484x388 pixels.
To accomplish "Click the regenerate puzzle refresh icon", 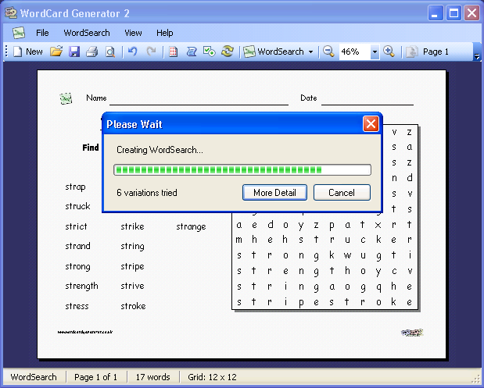I will tap(228, 52).
